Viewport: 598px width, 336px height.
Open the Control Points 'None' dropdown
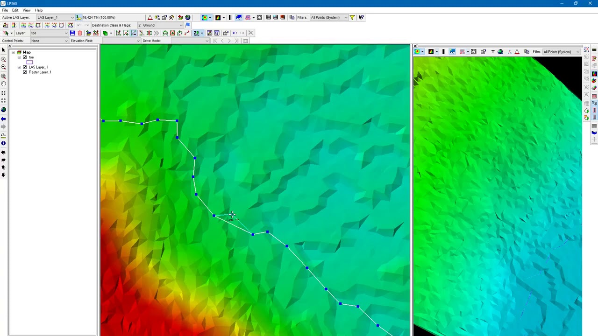(x=49, y=41)
